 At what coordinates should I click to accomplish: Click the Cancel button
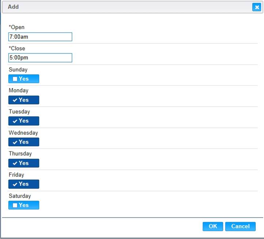(240, 227)
